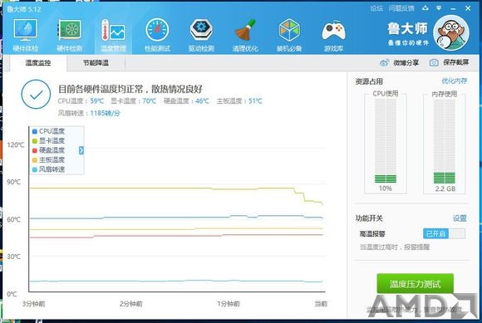This screenshot has width=482, height=323.
Task: Click the 硬盘温度 red color swatch
Action: (x=35, y=150)
